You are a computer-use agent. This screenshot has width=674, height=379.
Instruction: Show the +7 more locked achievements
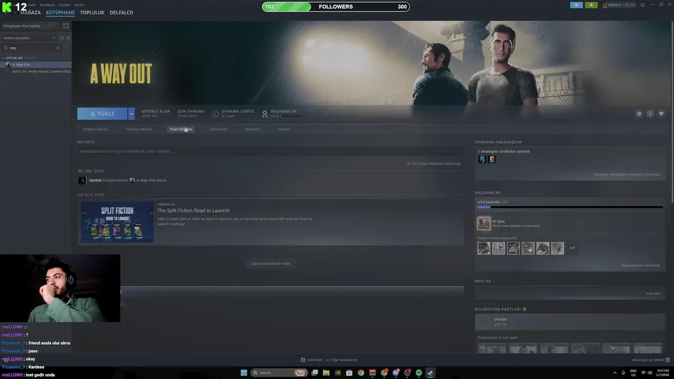[572, 248]
